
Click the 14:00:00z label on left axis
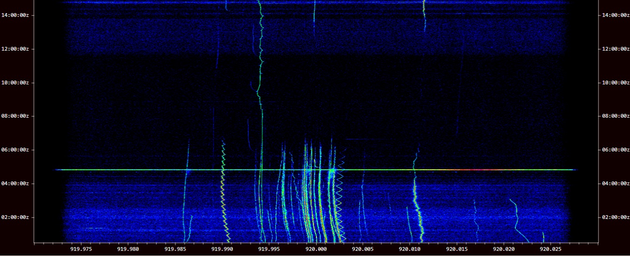15,15
